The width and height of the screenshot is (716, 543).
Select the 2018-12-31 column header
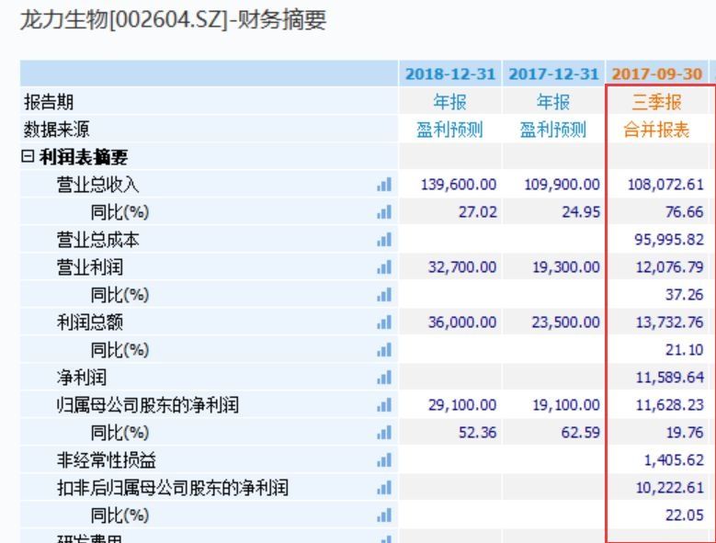[450, 74]
